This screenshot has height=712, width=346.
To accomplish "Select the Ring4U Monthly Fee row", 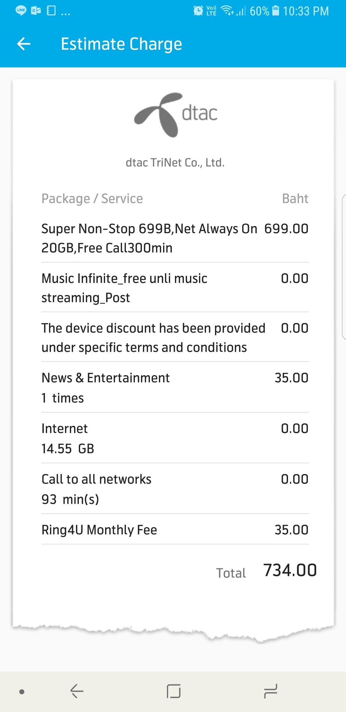I will pos(175,530).
